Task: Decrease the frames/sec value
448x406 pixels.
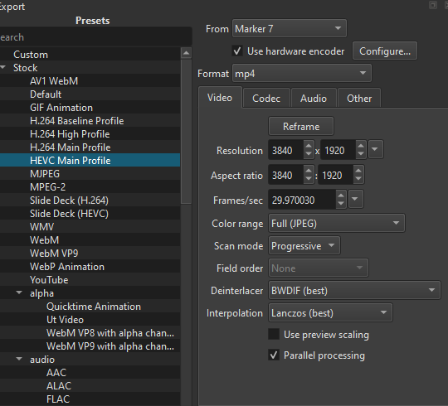Action: (341, 203)
